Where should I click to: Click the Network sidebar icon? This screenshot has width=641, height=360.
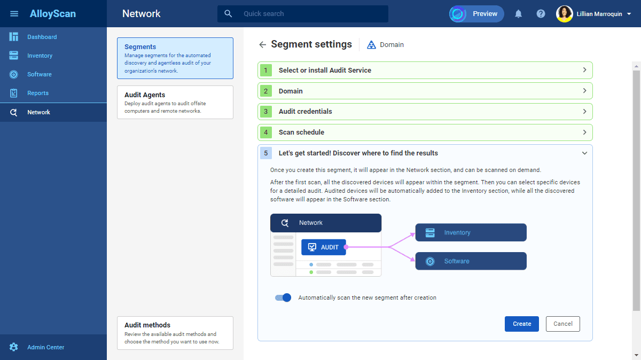[14, 112]
